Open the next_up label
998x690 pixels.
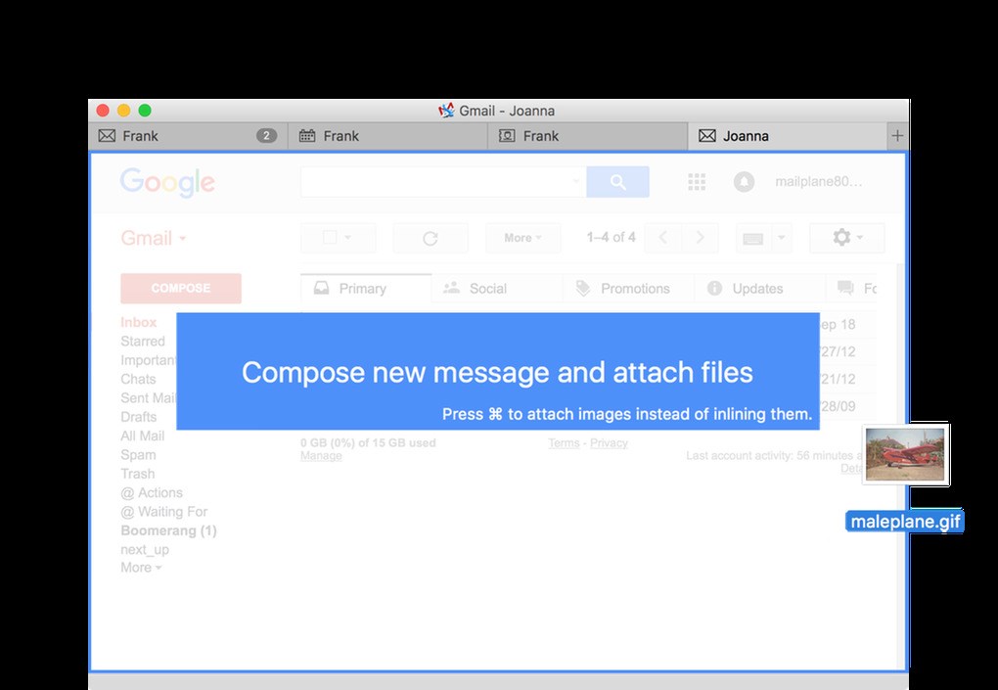(x=145, y=550)
